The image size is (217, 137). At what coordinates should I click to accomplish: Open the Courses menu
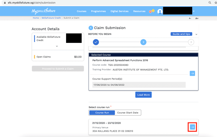point(82,11)
